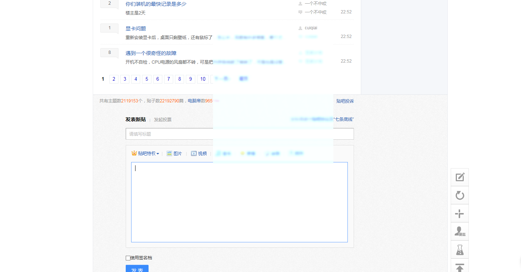Click the post count 22192790
Image resolution: width=521 pixels, height=272 pixels.
170,101
